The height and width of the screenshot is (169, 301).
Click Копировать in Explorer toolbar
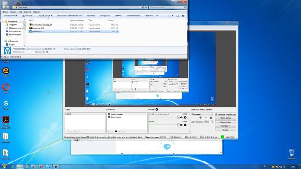105,16
